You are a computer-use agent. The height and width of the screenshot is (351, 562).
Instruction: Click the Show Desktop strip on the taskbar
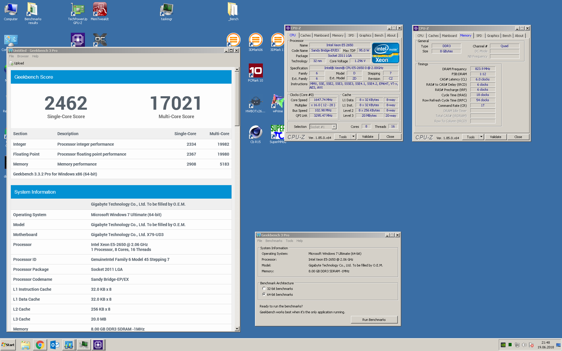[559, 345]
